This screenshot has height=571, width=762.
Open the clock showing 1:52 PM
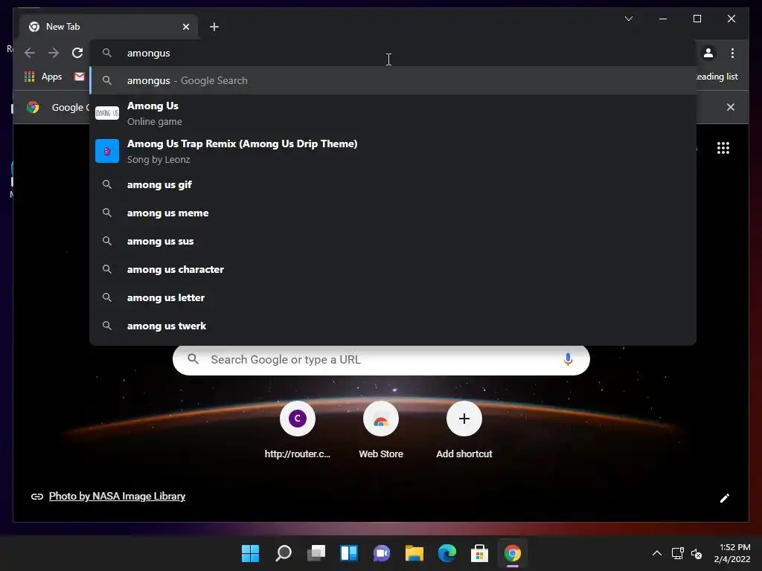pos(732,553)
